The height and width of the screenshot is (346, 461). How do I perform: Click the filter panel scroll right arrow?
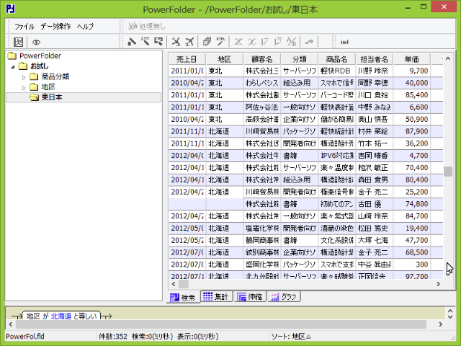(x=440, y=324)
